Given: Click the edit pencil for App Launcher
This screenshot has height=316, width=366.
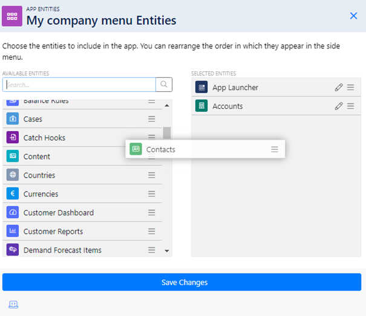Looking at the screenshot, I should (338, 87).
